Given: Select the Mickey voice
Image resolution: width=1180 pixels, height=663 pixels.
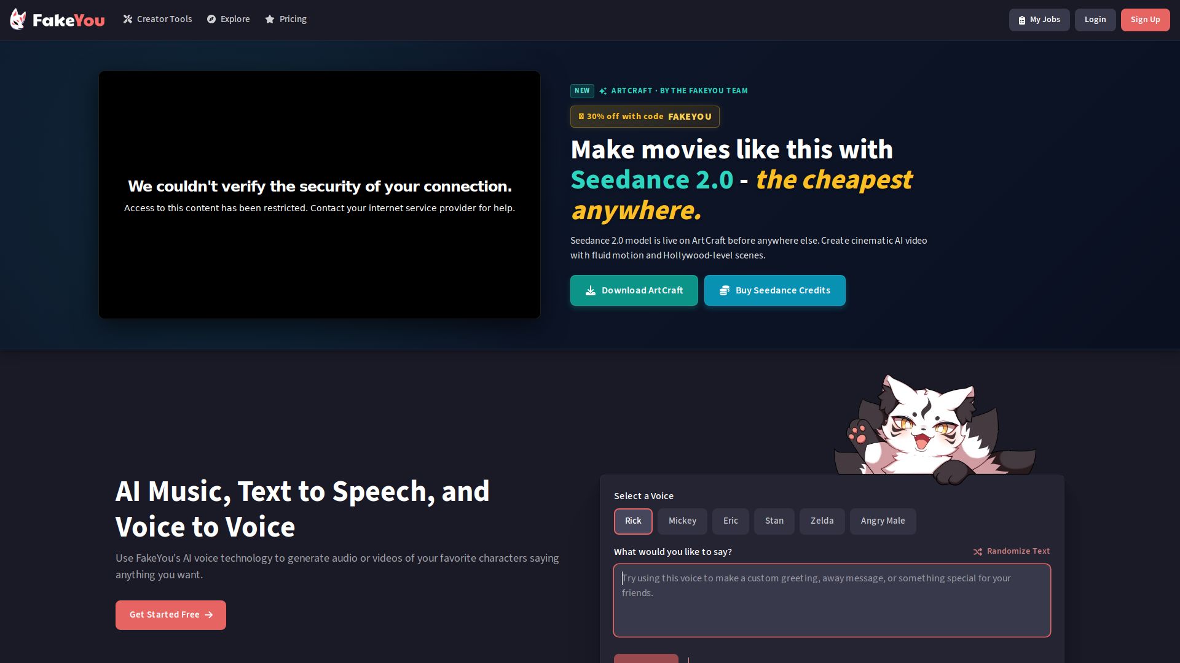Looking at the screenshot, I should [x=682, y=521].
